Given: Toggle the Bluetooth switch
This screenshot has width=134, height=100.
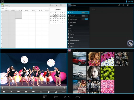Looking at the screenshot, I should 85,16.
